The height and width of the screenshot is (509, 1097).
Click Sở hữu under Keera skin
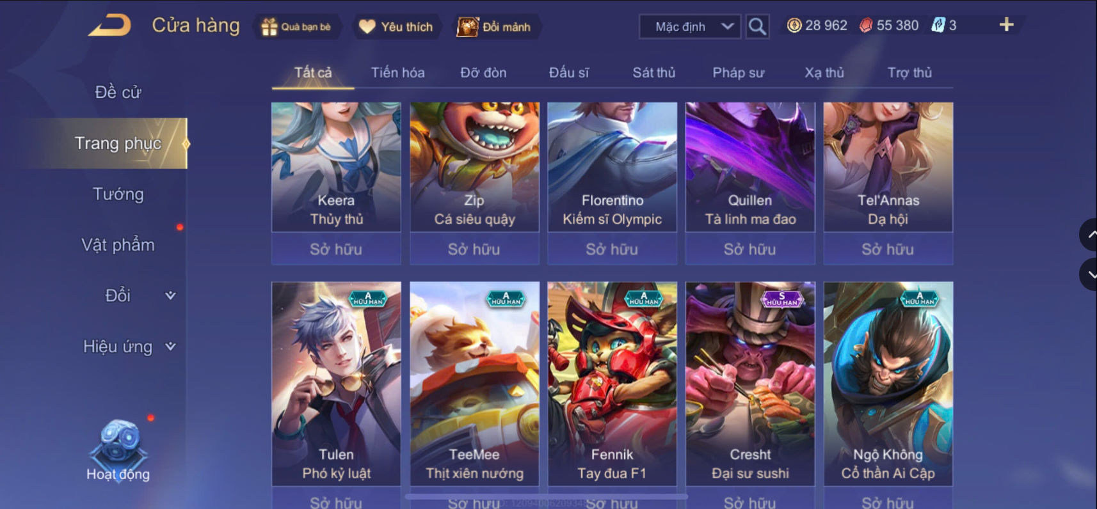click(x=336, y=249)
